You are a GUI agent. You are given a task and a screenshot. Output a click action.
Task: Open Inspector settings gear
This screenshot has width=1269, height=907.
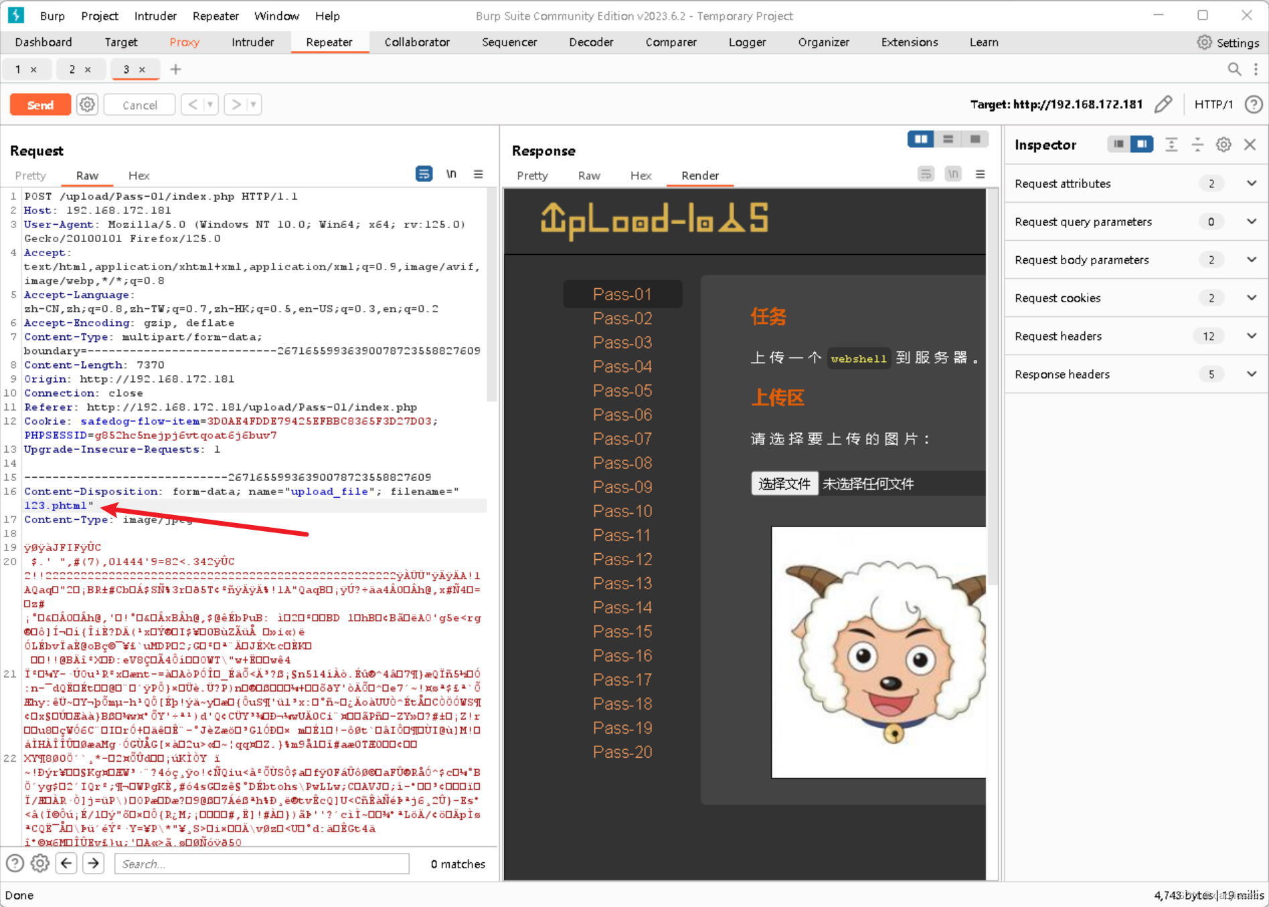tap(1223, 144)
